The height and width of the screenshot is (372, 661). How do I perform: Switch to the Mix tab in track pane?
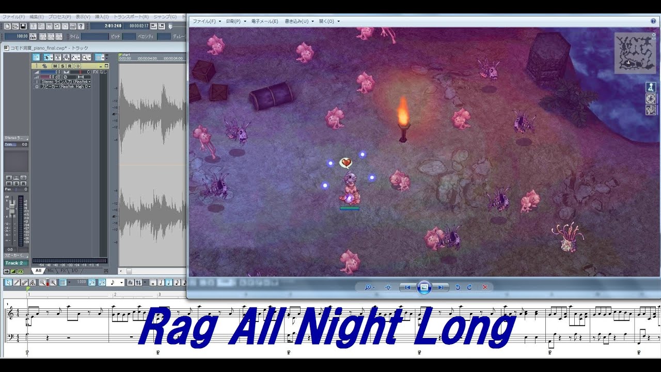click(x=51, y=271)
